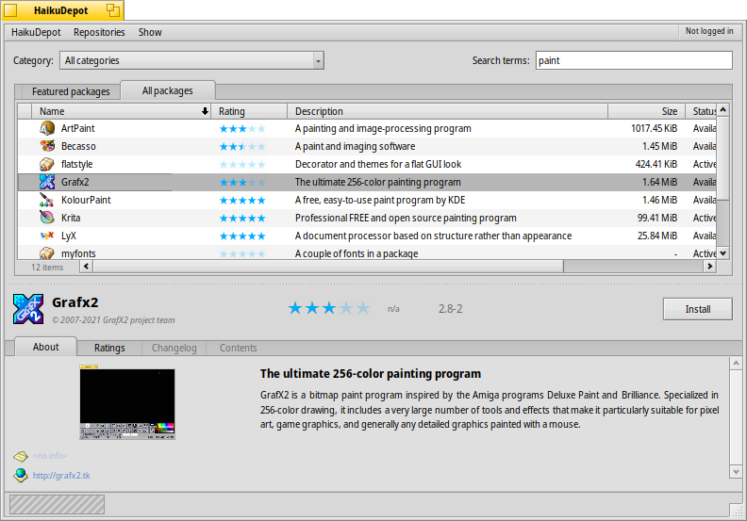Open the Show menu
The height and width of the screenshot is (521, 747).
(150, 32)
